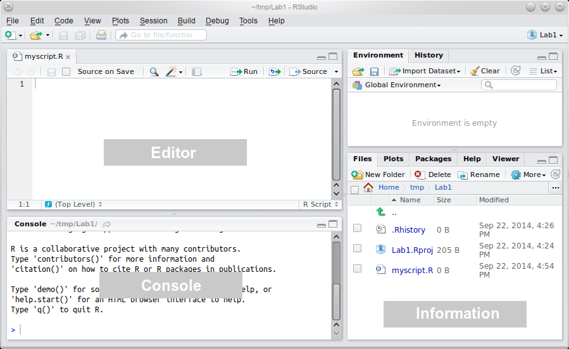Click the Run button
Image resolution: width=569 pixels, height=349 pixels.
(x=244, y=71)
